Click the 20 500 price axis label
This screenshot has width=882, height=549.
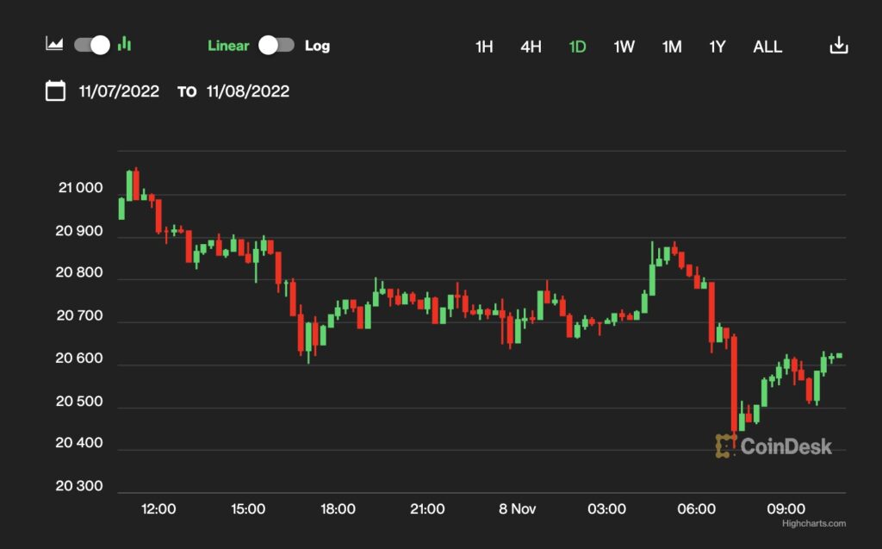[x=79, y=402]
